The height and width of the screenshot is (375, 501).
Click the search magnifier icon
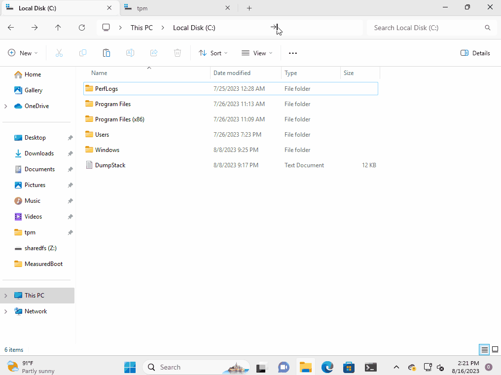click(x=487, y=28)
